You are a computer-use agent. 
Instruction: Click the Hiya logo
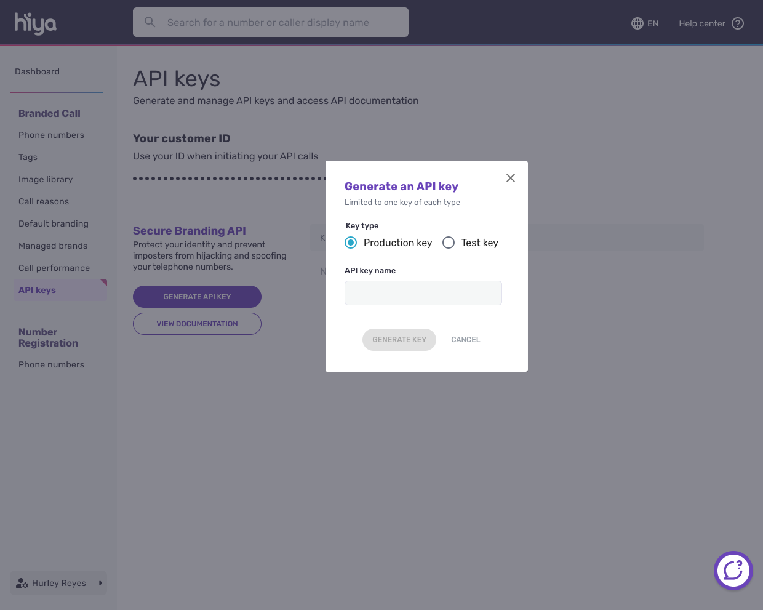click(35, 23)
